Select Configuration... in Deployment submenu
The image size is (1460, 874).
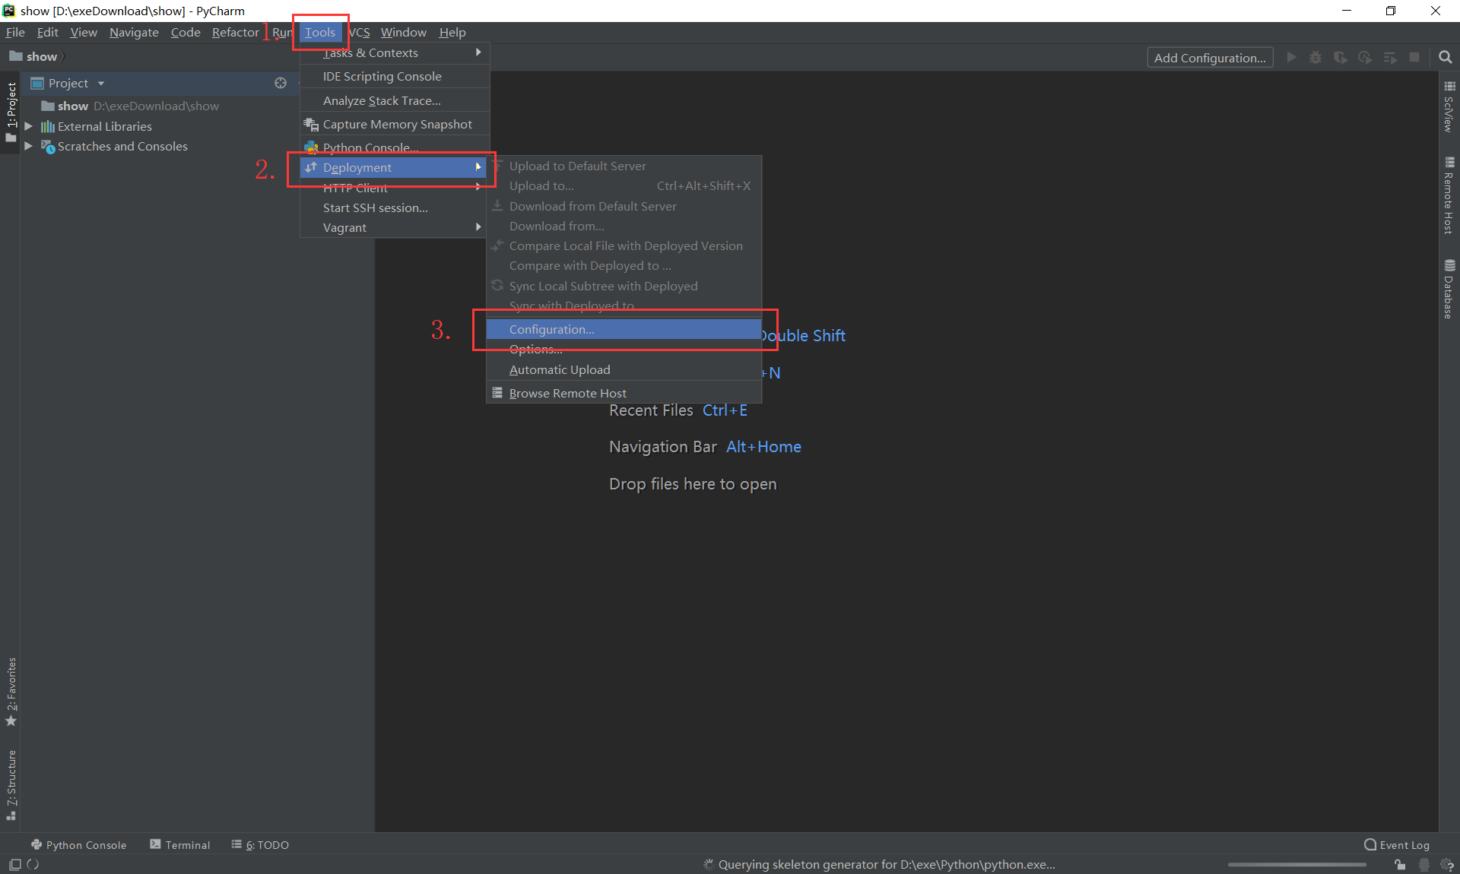tap(552, 329)
